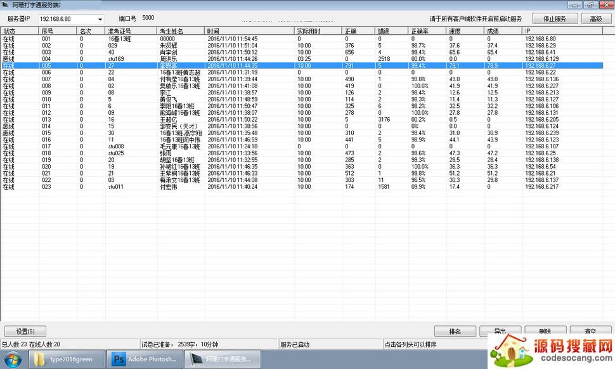Sort by the 成绩 column header

[x=503, y=30]
